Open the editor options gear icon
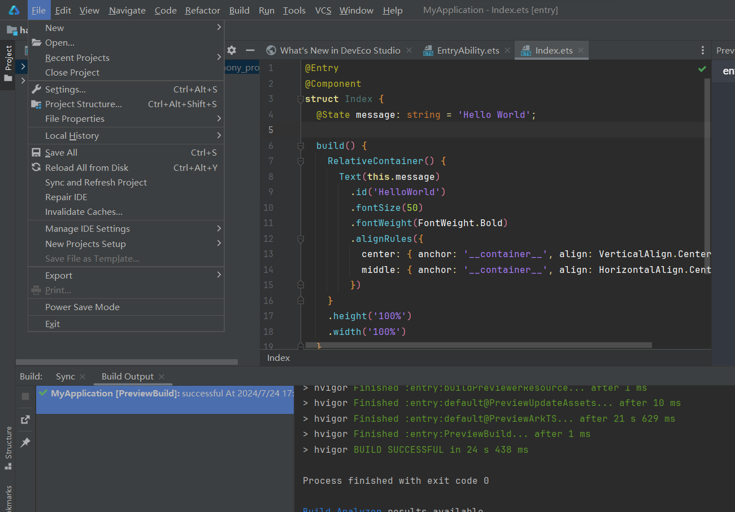 click(232, 50)
